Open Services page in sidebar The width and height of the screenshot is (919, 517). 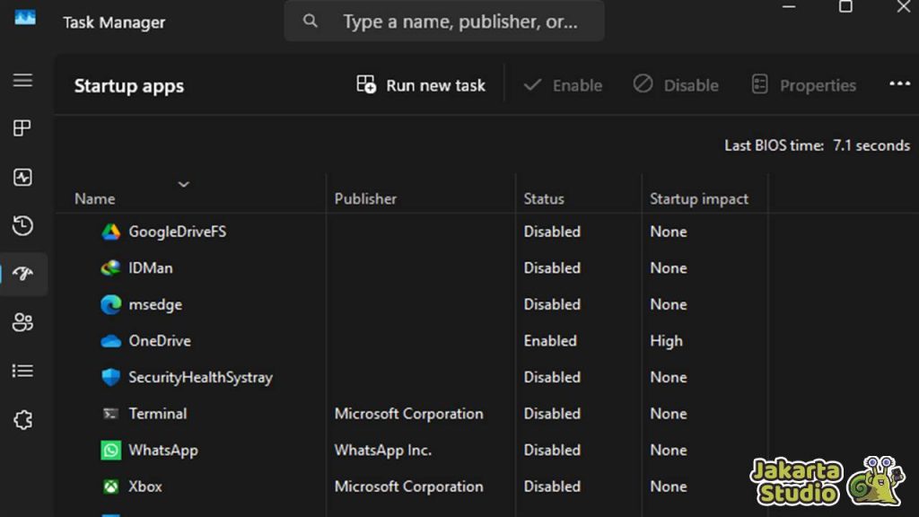pos(22,420)
